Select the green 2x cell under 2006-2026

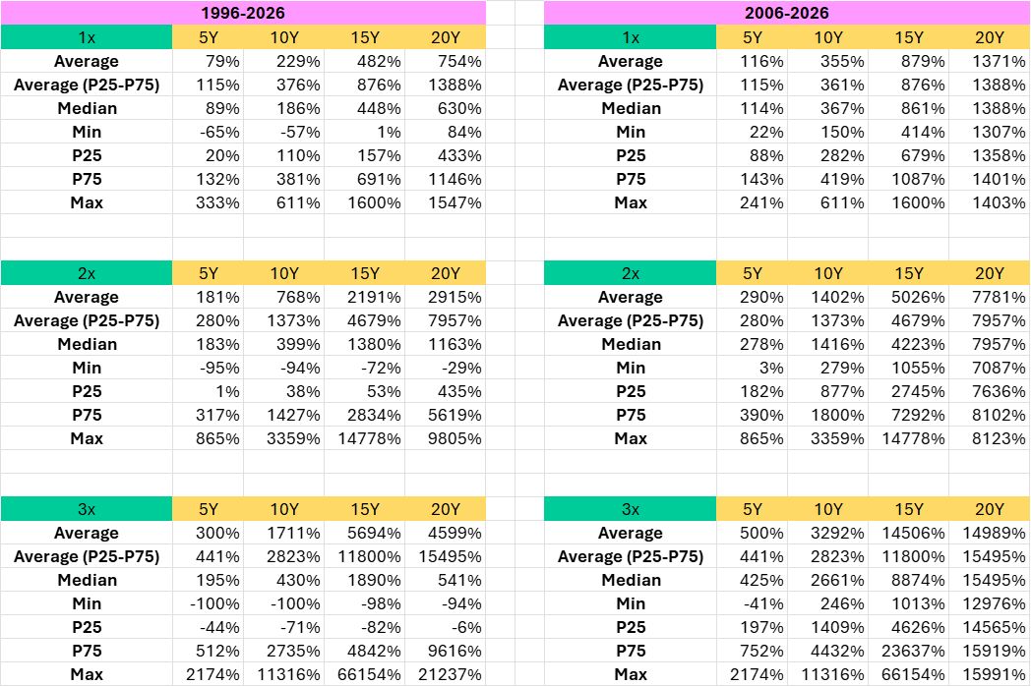pos(630,273)
